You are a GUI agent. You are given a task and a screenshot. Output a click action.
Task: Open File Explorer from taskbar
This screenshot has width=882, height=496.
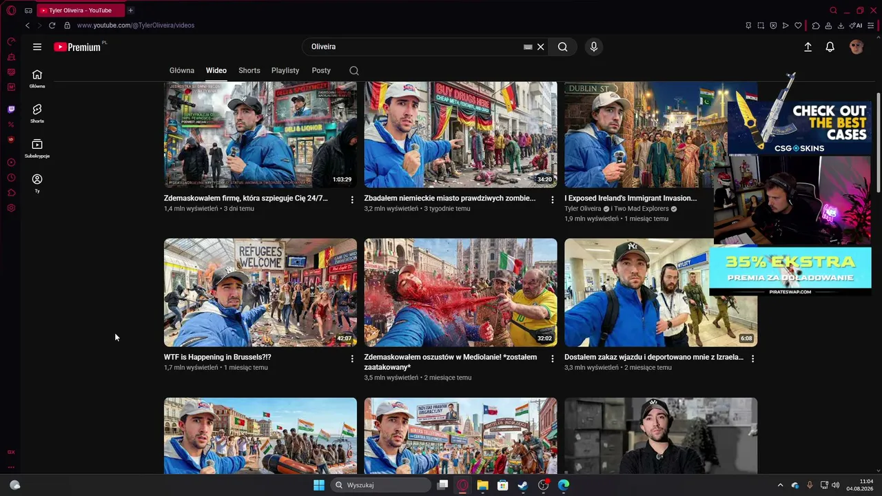[x=482, y=485]
